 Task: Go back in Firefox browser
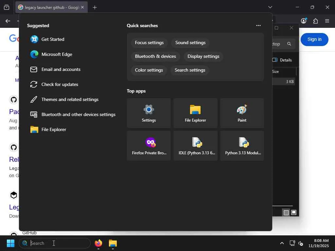pos(8,21)
